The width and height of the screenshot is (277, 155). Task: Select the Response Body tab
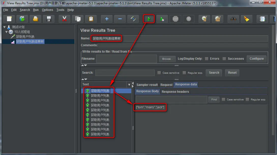147,91
